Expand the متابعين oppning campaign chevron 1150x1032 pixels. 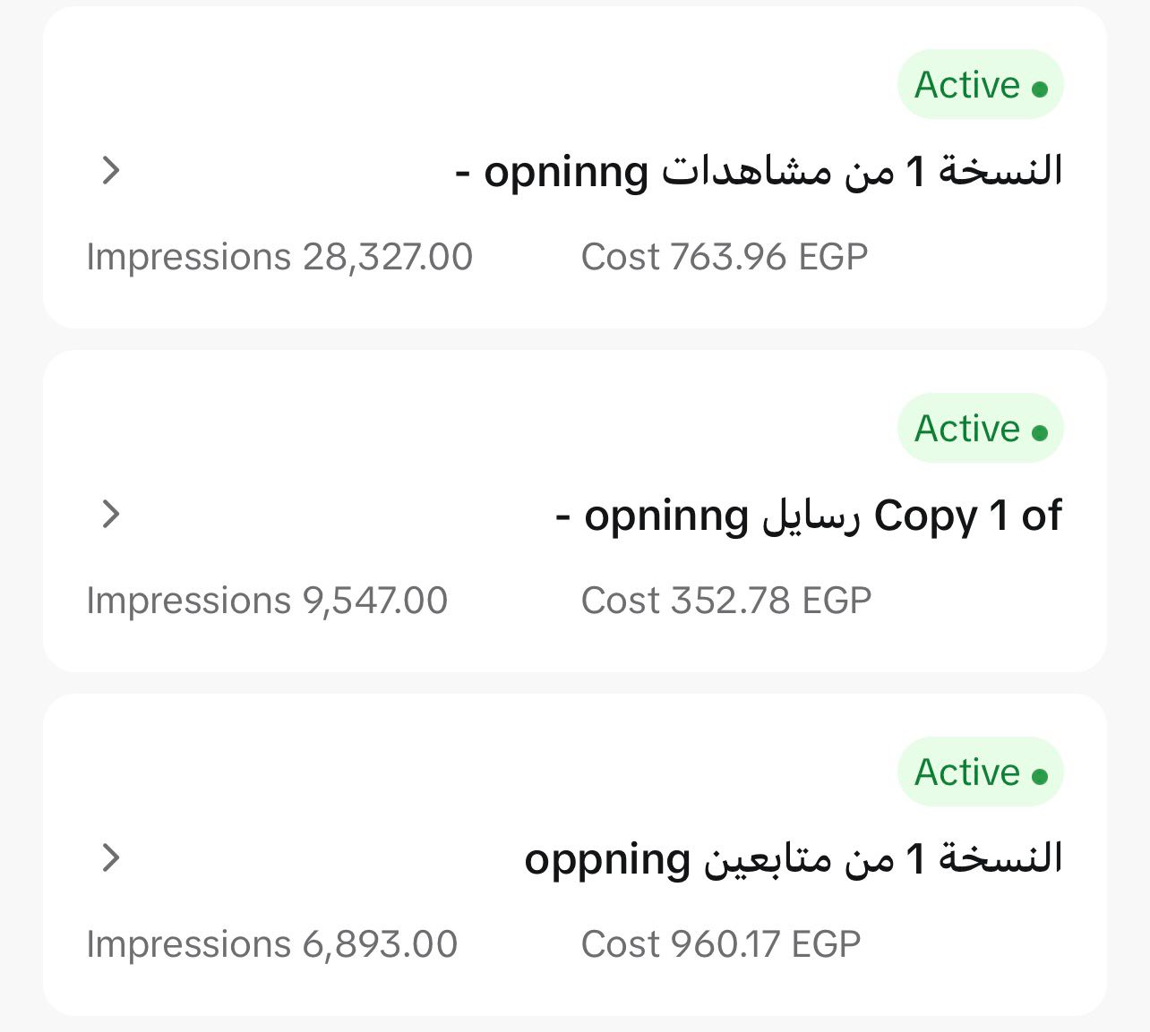click(x=111, y=857)
